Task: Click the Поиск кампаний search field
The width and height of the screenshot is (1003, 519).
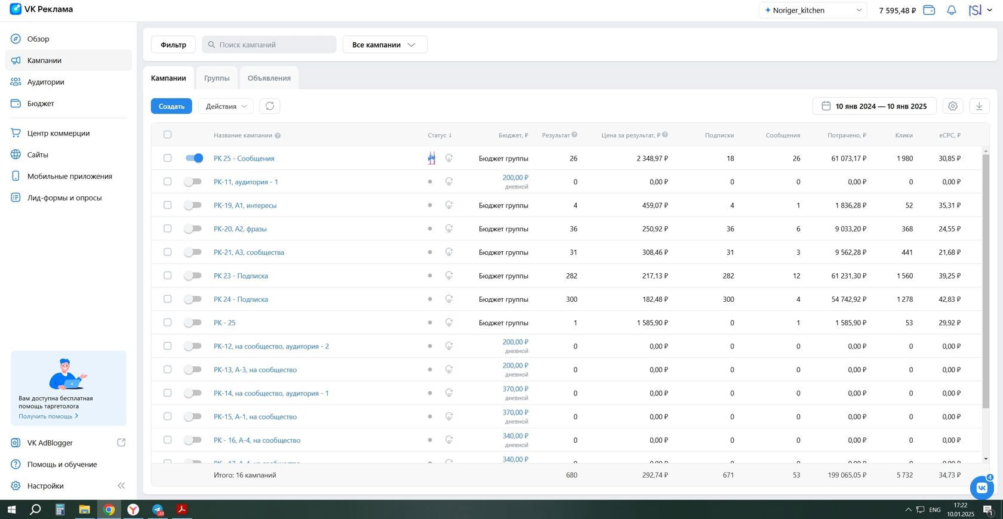Action: pos(269,45)
